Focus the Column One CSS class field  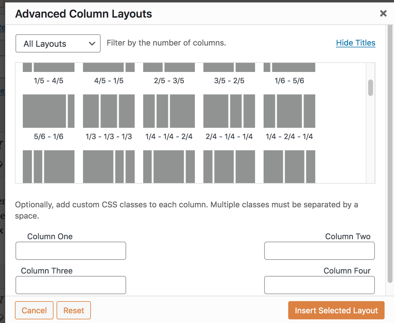click(71, 251)
